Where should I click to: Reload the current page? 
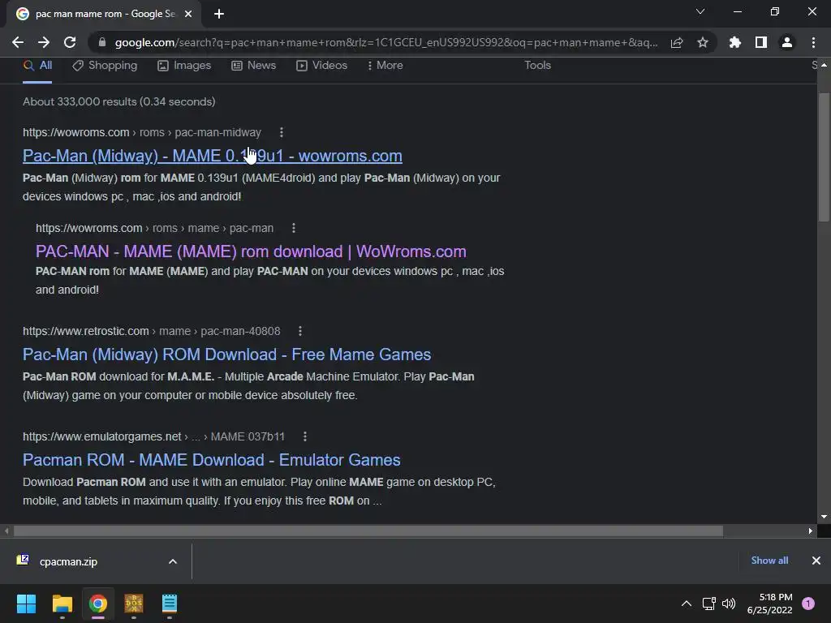pos(70,42)
